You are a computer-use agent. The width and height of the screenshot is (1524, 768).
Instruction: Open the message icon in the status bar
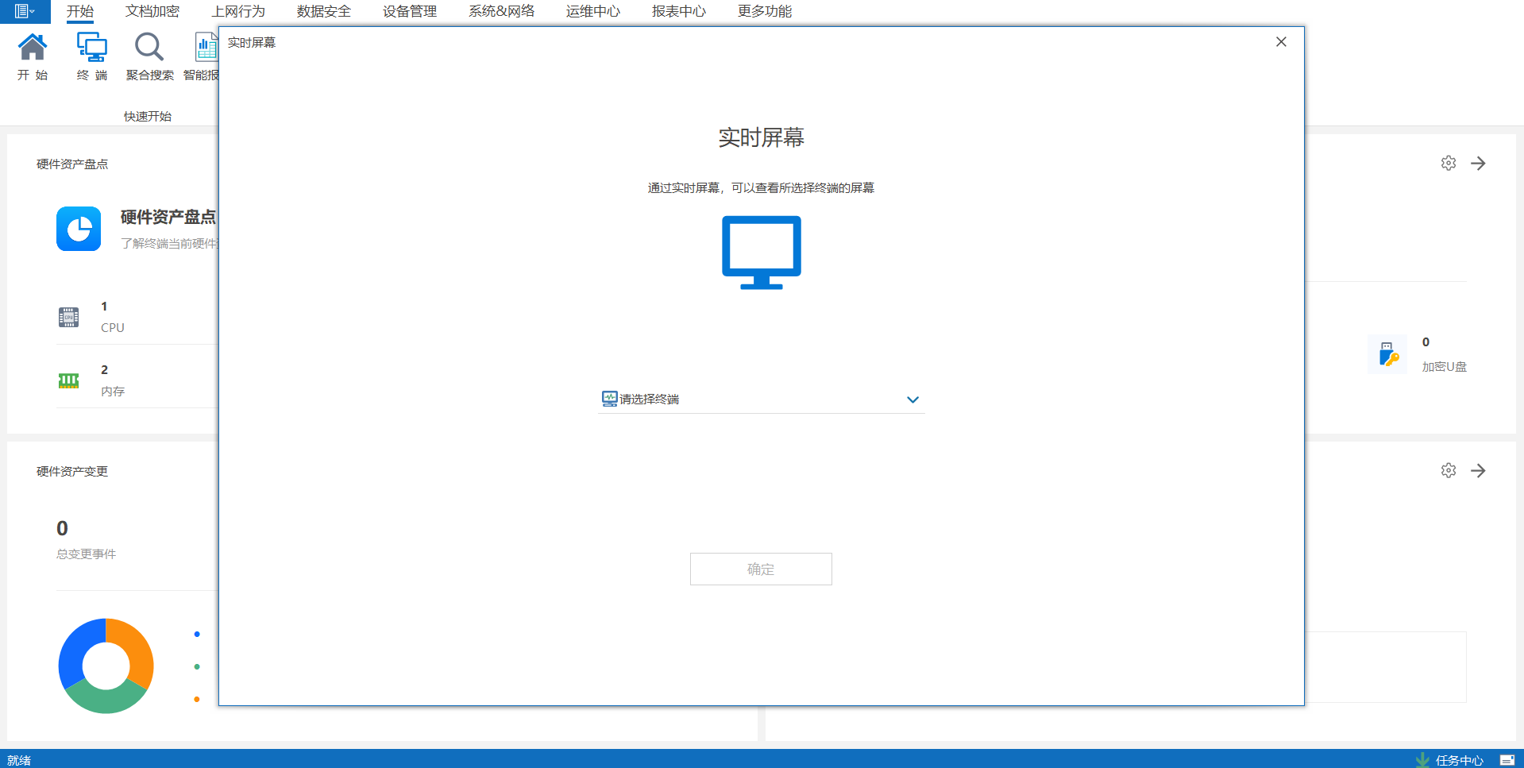[x=1507, y=759]
